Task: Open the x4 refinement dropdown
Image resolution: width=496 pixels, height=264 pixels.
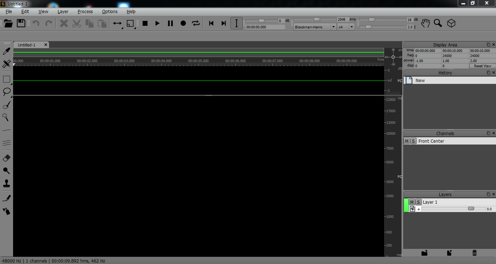Action: 346,27
